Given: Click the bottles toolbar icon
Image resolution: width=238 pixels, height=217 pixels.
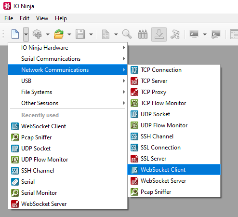Looking at the screenshot, I should [143, 34].
